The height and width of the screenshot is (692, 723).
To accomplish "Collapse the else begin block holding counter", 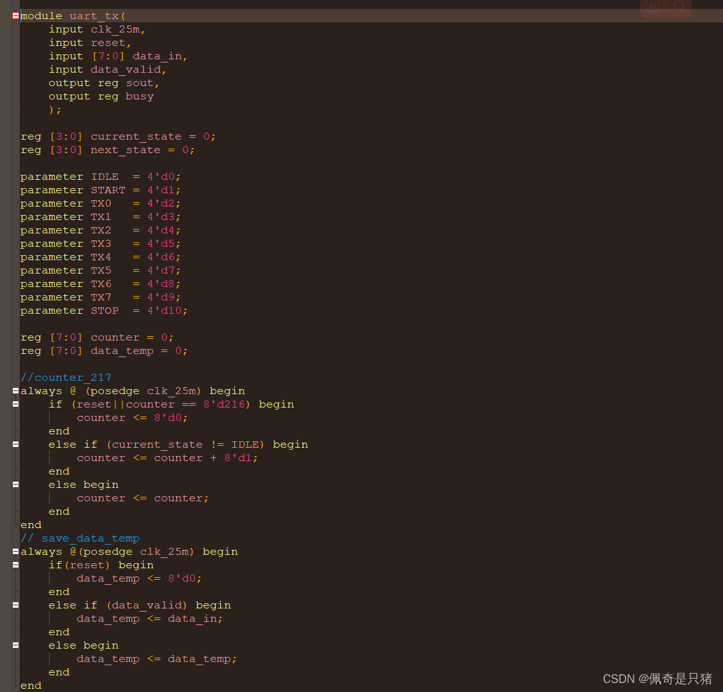I will 14,484.
